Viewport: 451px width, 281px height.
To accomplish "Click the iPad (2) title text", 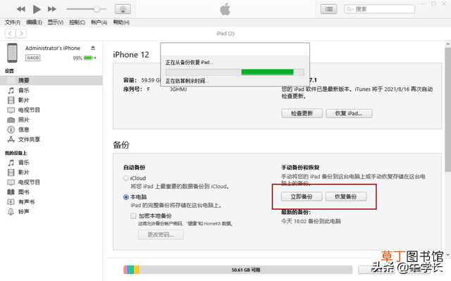I will (225, 34).
